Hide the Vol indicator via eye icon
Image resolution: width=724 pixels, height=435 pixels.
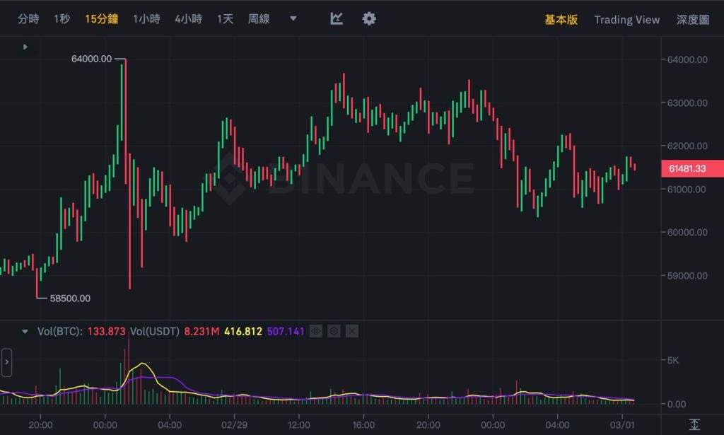click(x=316, y=331)
